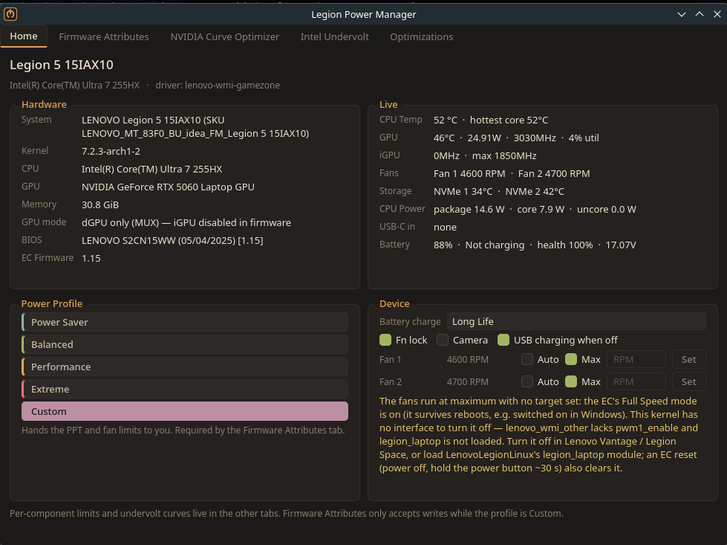Toggle Max mode for Fan 2
Viewport: 727px width, 545px height.
coord(571,381)
